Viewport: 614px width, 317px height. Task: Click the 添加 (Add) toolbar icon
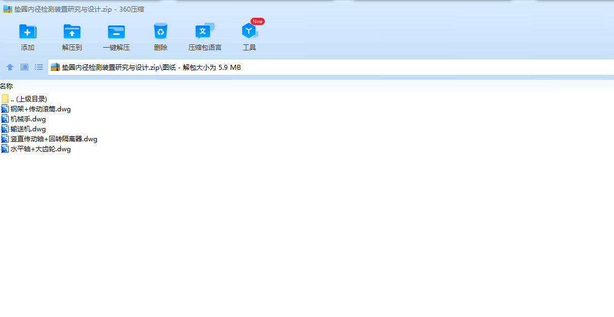click(x=28, y=32)
